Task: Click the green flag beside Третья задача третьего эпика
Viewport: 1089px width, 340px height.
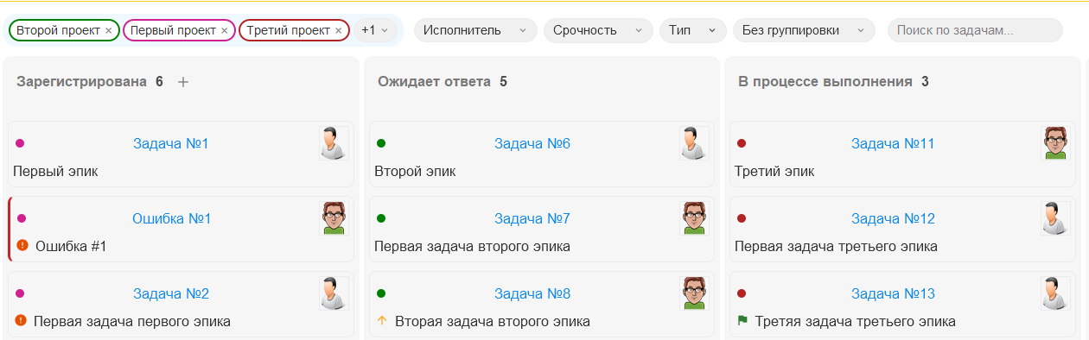Action: click(742, 321)
